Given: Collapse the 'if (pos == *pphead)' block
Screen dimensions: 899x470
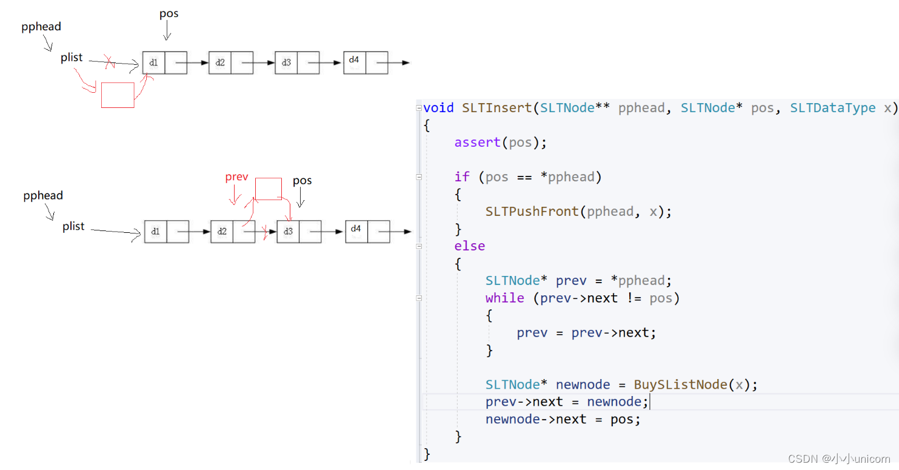Looking at the screenshot, I should (419, 177).
